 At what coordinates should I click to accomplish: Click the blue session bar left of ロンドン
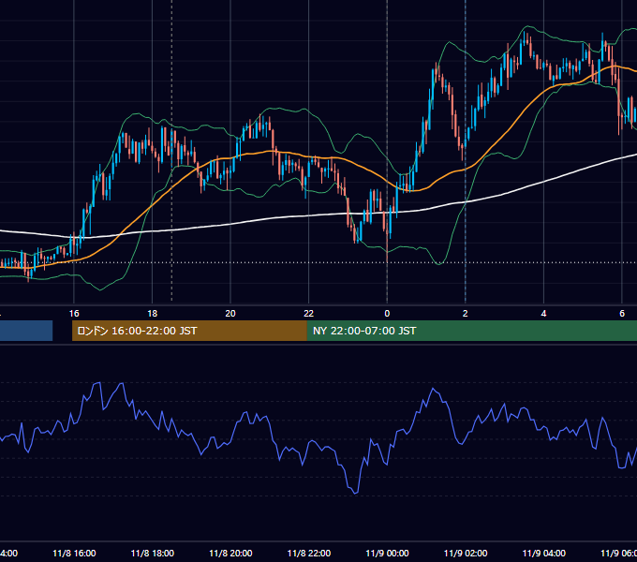click(x=26, y=331)
